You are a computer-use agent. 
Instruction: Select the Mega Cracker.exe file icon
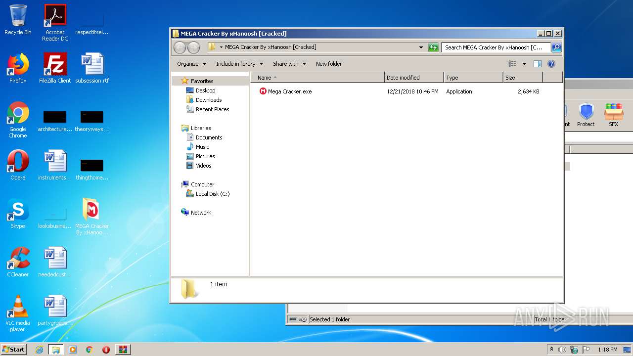[263, 91]
